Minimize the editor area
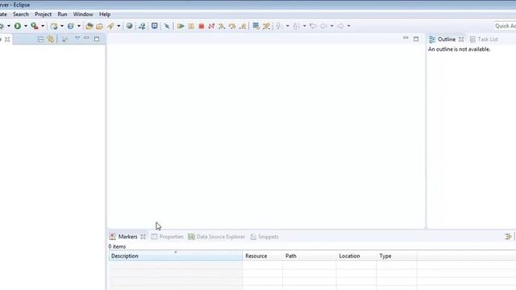 [x=406, y=38]
